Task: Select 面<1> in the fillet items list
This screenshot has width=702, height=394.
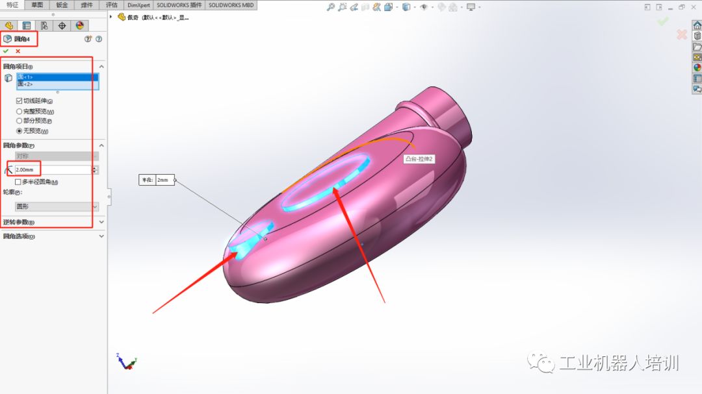Action: (57, 77)
